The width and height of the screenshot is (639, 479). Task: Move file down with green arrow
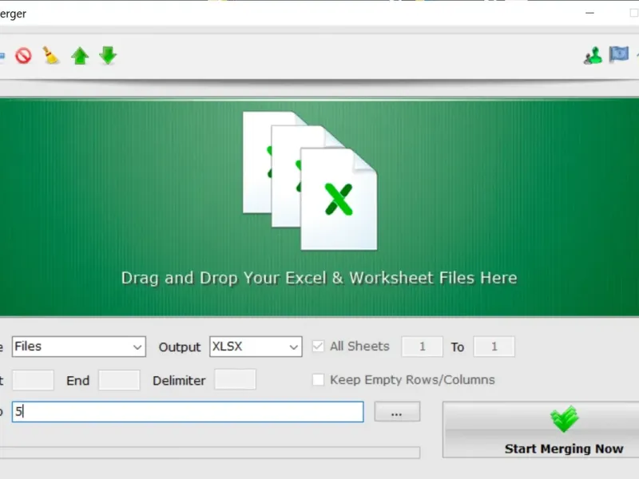(x=108, y=55)
